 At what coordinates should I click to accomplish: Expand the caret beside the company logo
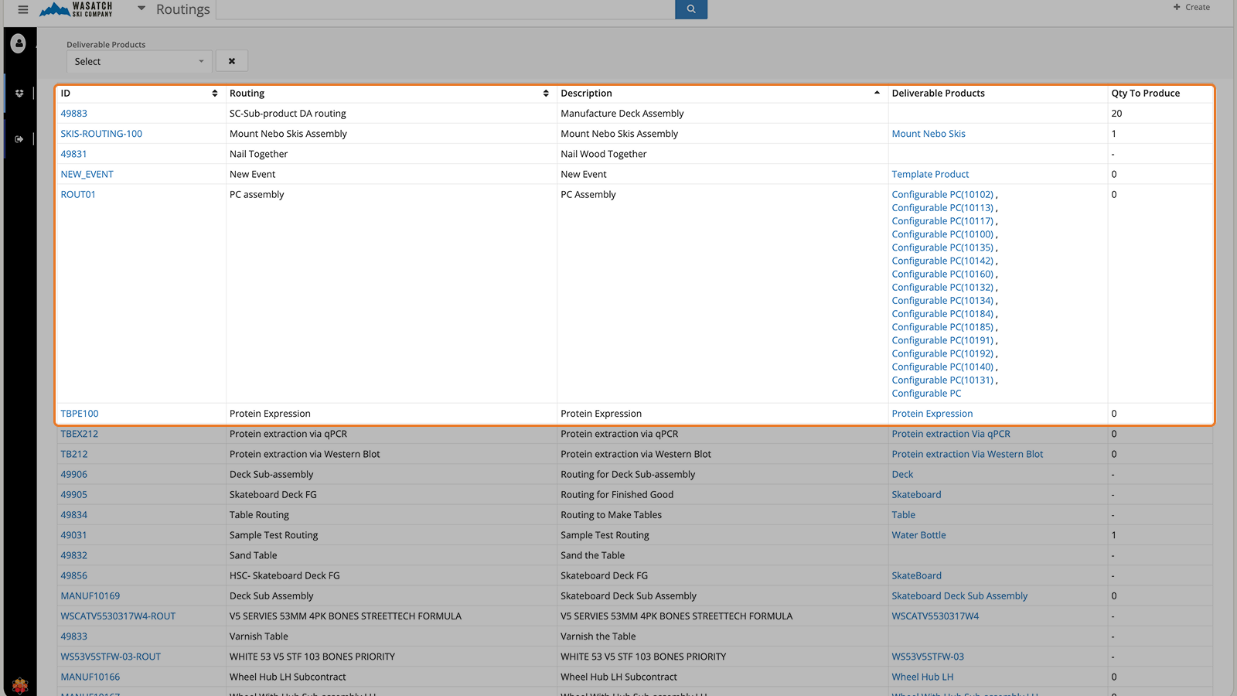pyautogui.click(x=141, y=9)
